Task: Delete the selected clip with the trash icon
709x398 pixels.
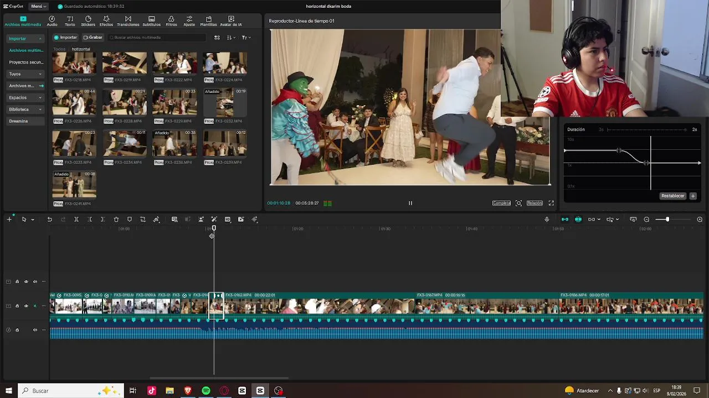Action: click(x=116, y=219)
